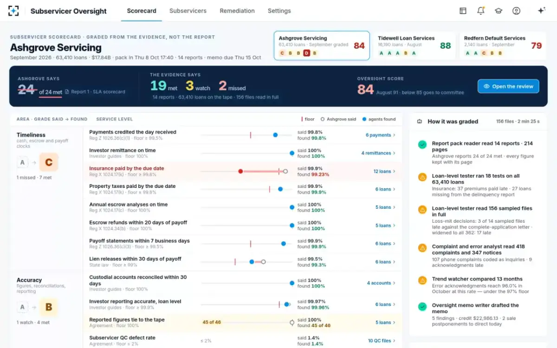This screenshot has width=557, height=348.
Task: Open the 10 QC files link
Action: (x=382, y=341)
